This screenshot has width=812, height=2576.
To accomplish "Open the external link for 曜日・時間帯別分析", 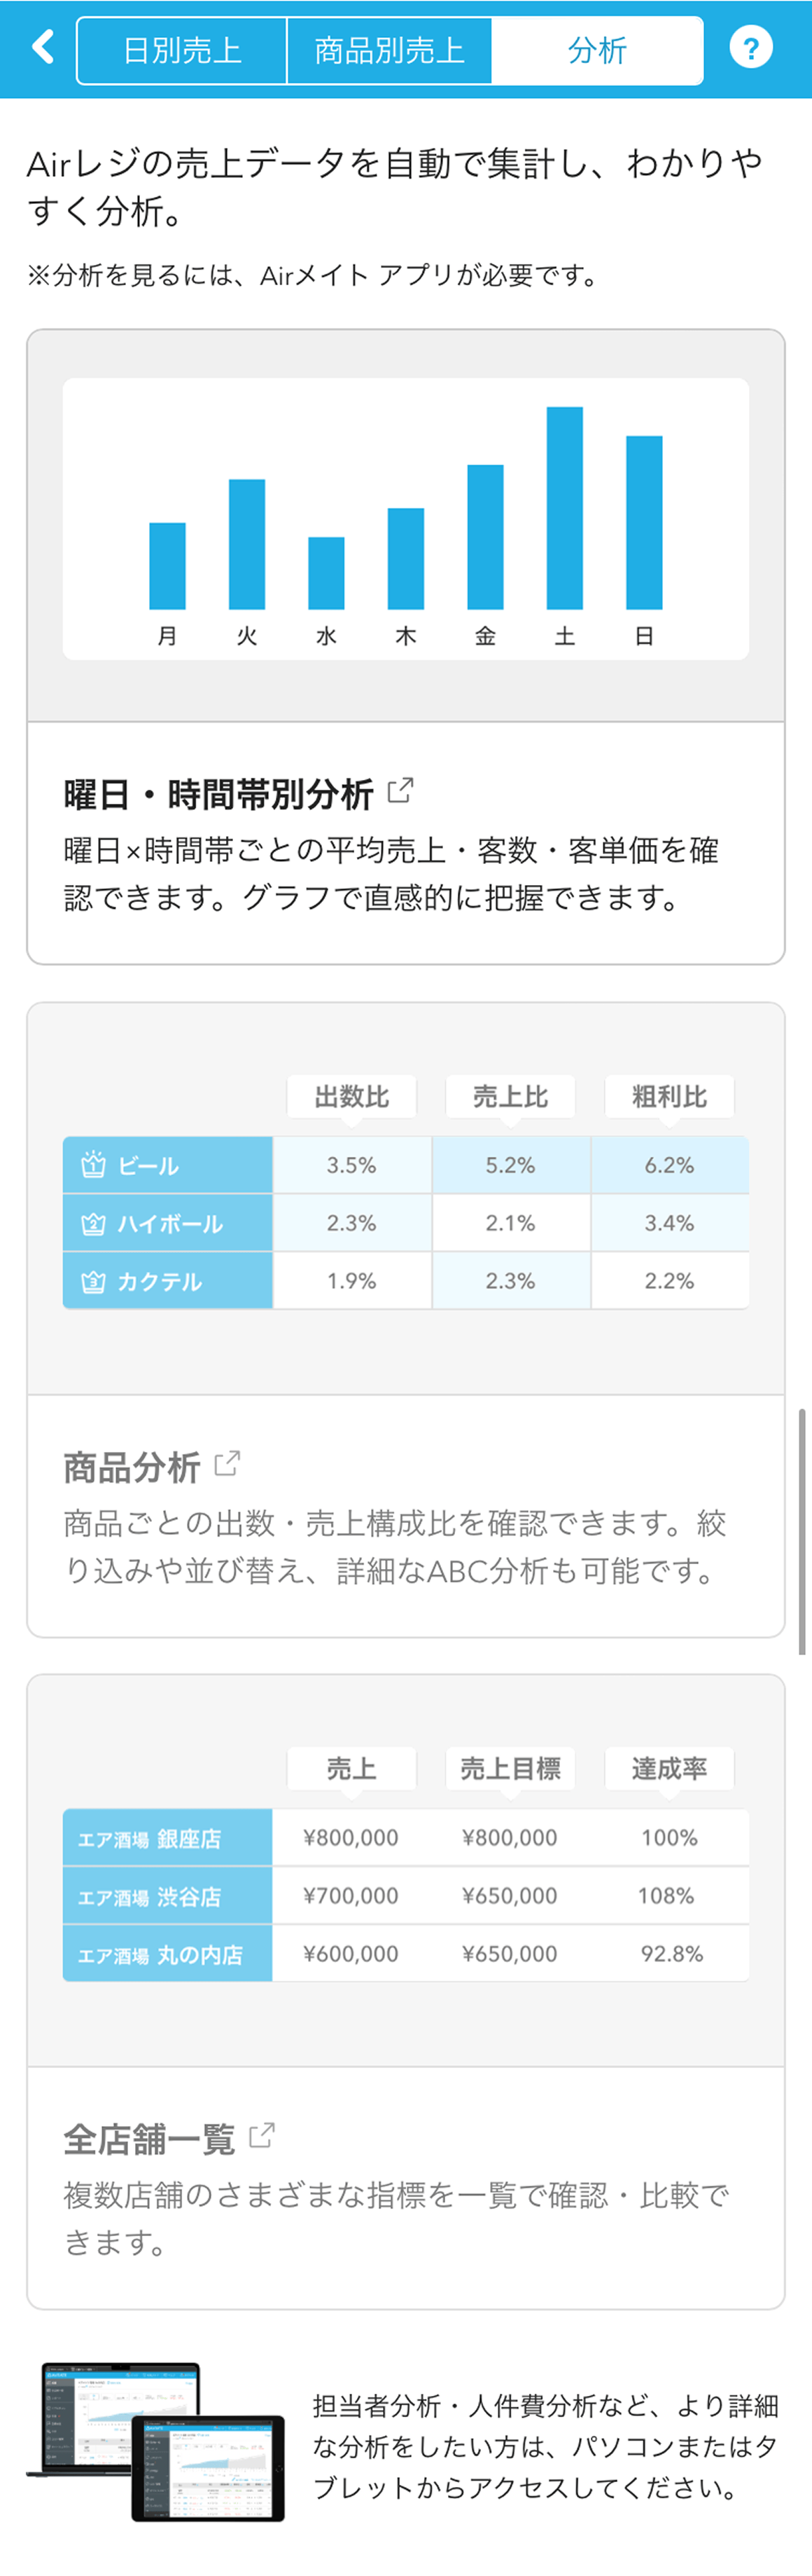I will click(x=402, y=790).
